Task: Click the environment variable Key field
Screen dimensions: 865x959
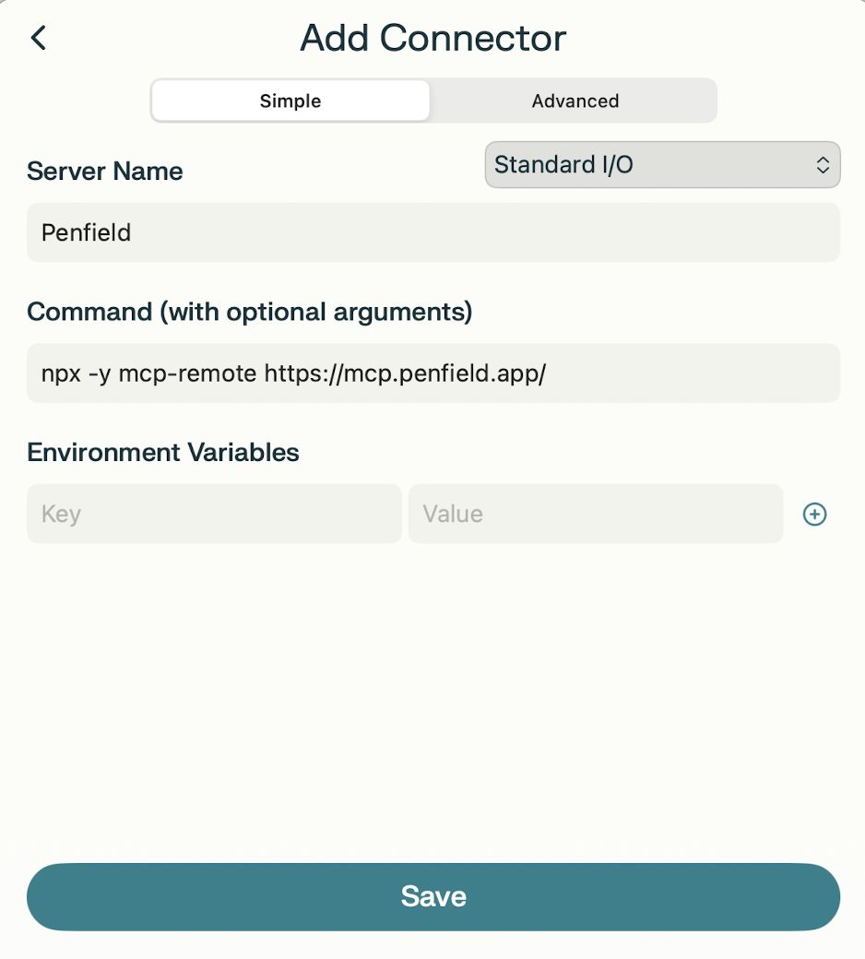Action: pyautogui.click(x=214, y=514)
